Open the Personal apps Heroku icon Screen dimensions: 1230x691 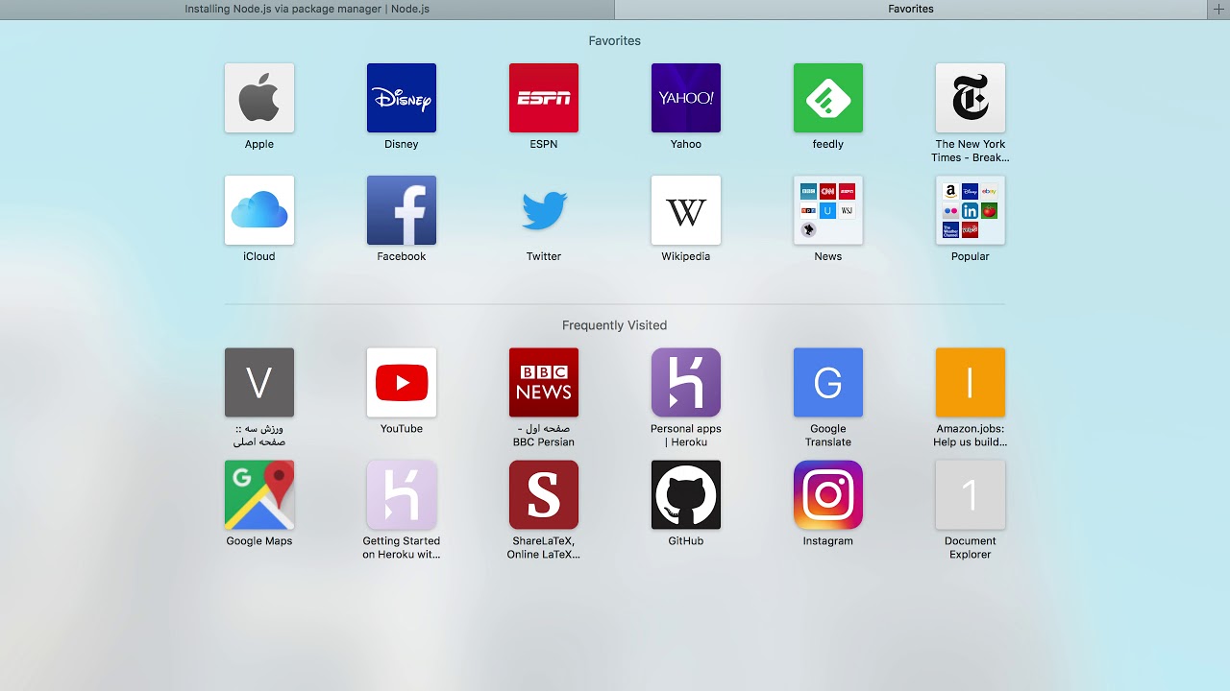coord(686,383)
